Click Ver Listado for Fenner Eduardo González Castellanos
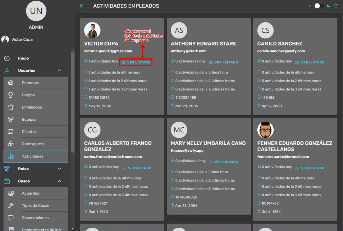The image size is (343, 231). click(x=310, y=168)
